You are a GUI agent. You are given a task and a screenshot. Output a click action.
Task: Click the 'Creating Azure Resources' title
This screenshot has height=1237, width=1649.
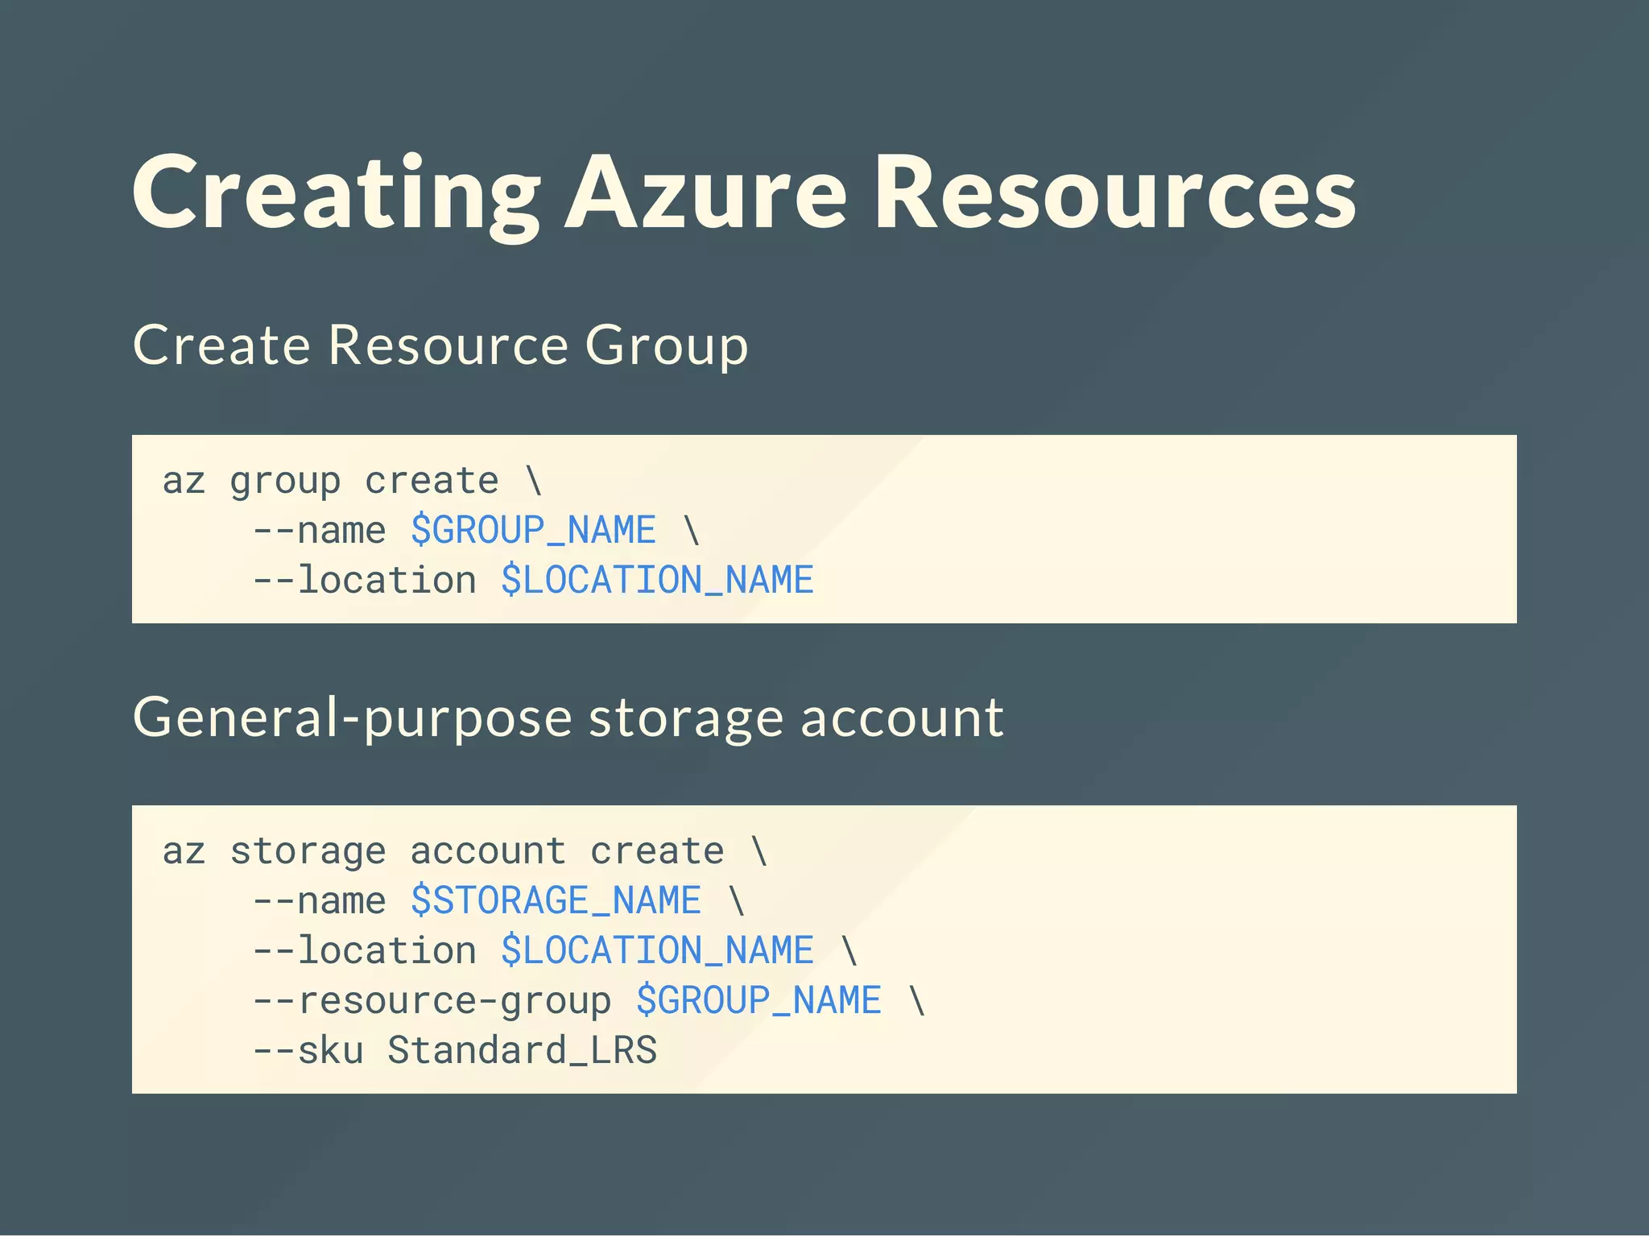click(x=743, y=193)
